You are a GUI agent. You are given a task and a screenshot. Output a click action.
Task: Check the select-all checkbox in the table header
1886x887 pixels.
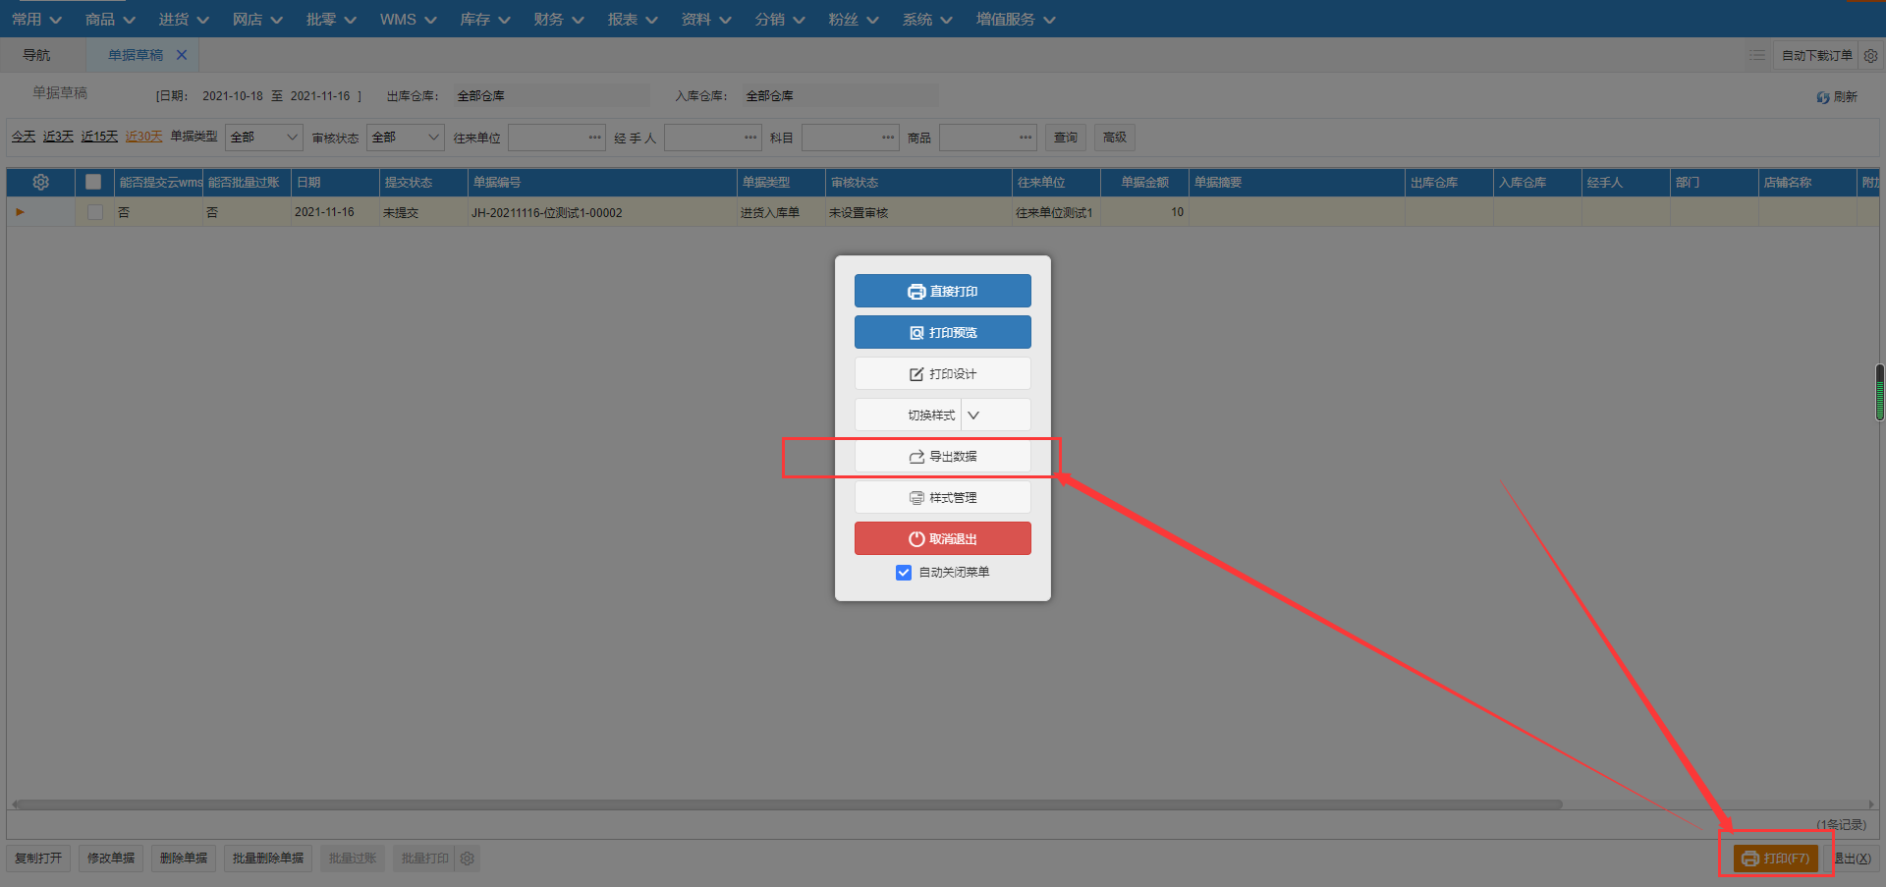(x=93, y=182)
